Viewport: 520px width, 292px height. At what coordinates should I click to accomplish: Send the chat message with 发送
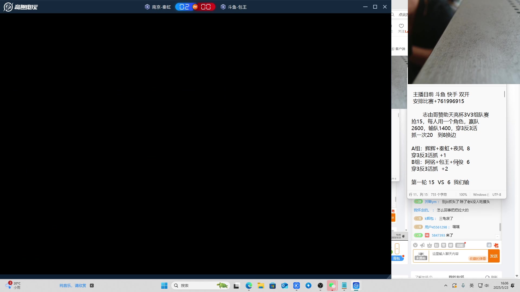[494, 256]
